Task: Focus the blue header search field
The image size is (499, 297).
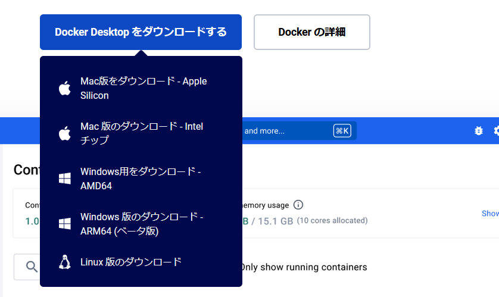Action: 286,131
